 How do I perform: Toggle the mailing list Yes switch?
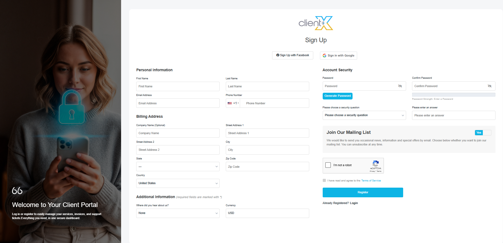[x=483, y=133]
